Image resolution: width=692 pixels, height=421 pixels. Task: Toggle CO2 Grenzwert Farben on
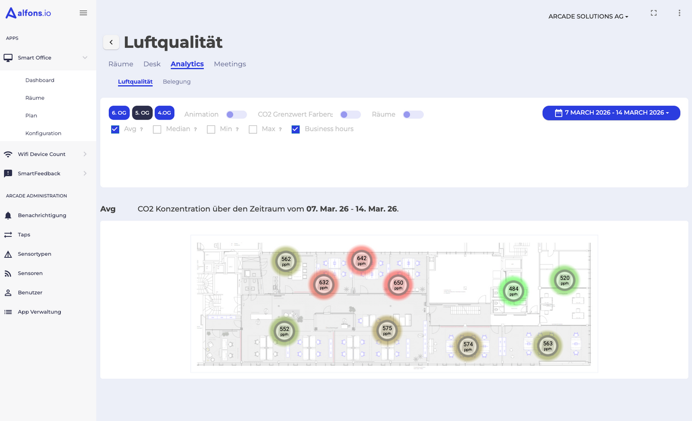coord(350,114)
